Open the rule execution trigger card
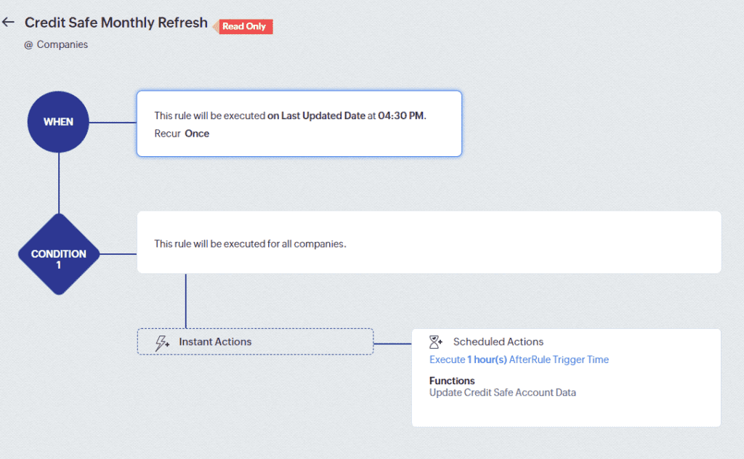 tap(299, 123)
